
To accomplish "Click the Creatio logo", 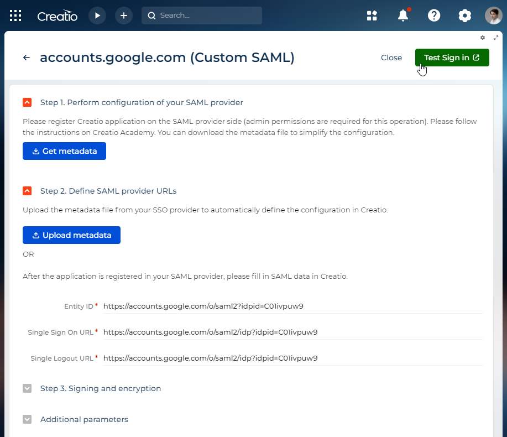I will (x=58, y=15).
